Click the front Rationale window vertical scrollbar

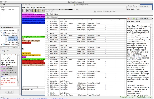[x=151, y=59]
